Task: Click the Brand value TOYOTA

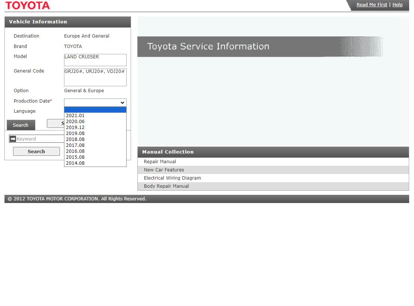Action: (x=73, y=46)
